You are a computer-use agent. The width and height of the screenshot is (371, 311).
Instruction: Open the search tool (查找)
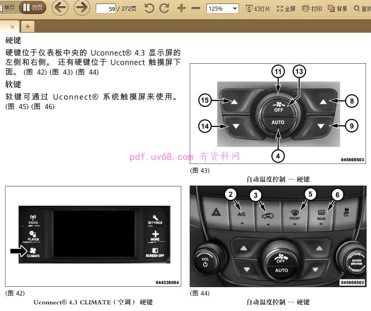tap(362, 8)
